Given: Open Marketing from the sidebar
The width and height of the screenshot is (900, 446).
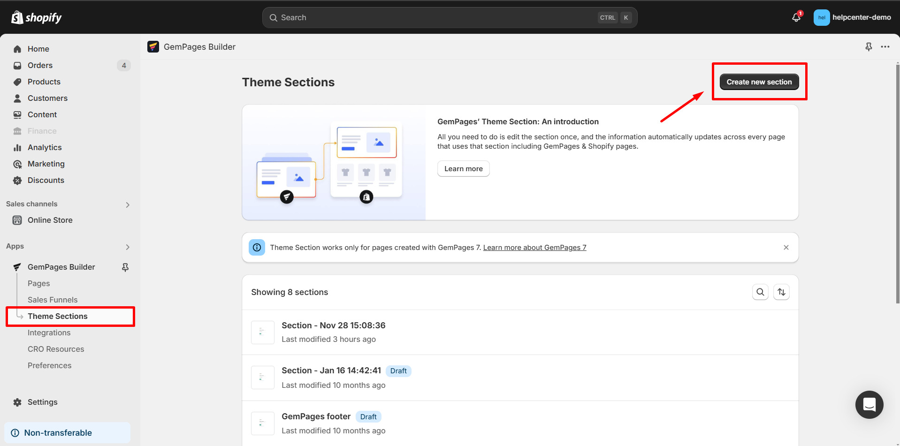Looking at the screenshot, I should [x=46, y=164].
